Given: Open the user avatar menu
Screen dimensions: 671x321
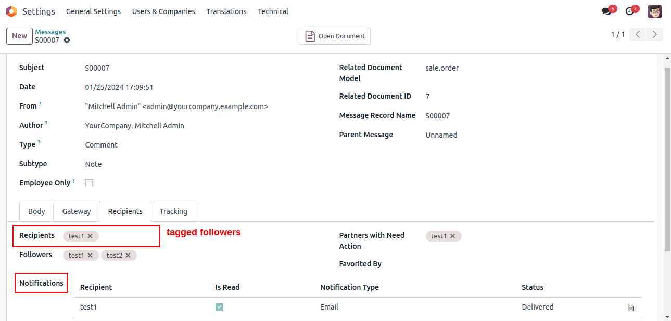Looking at the screenshot, I should coord(655,11).
